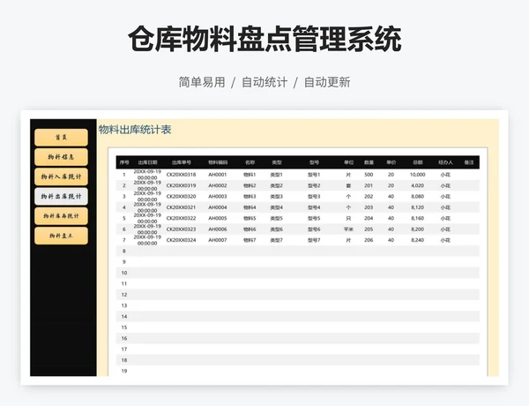
Task: Click the 经办人 column header
Action: coord(445,162)
